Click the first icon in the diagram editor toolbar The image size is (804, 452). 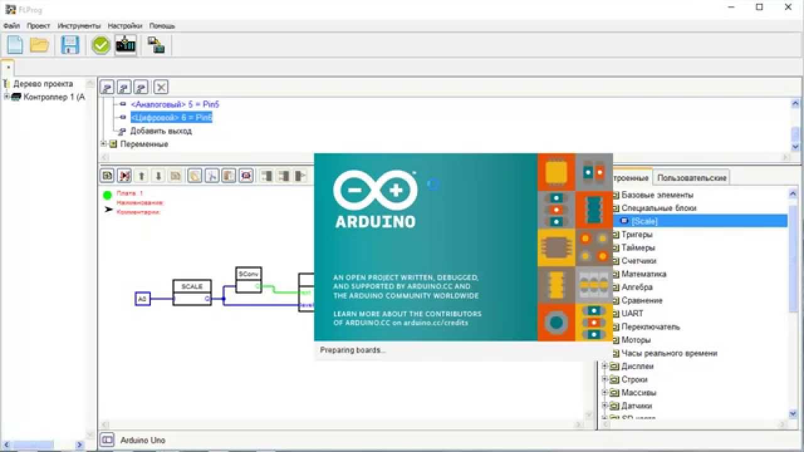pos(107,176)
